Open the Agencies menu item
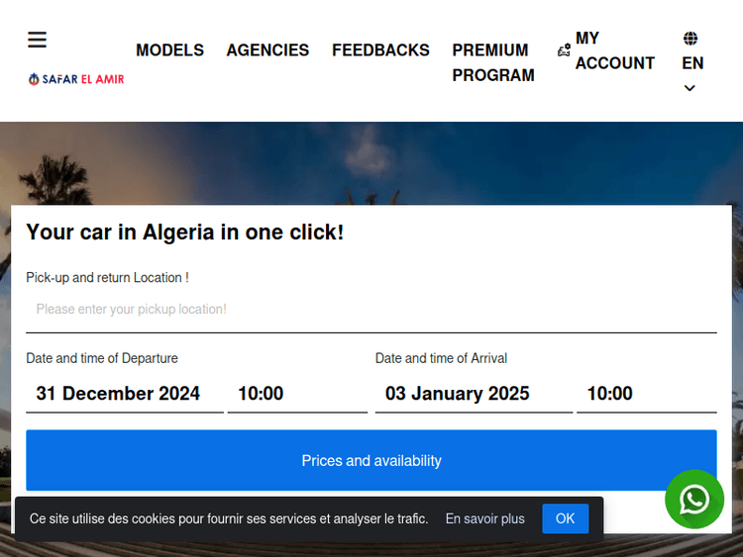Image resolution: width=743 pixels, height=557 pixels. click(x=267, y=50)
